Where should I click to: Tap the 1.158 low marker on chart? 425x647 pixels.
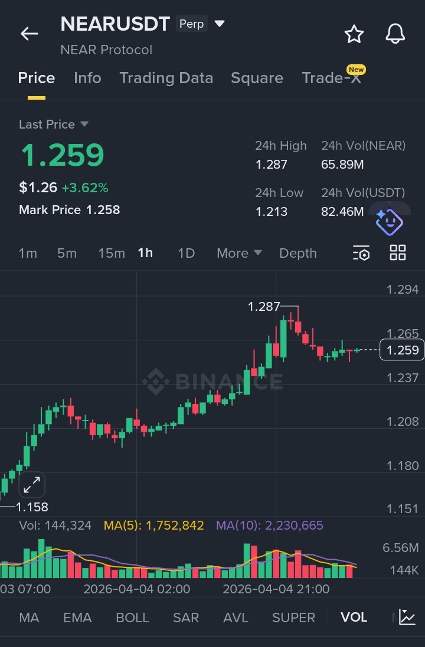pos(32,507)
